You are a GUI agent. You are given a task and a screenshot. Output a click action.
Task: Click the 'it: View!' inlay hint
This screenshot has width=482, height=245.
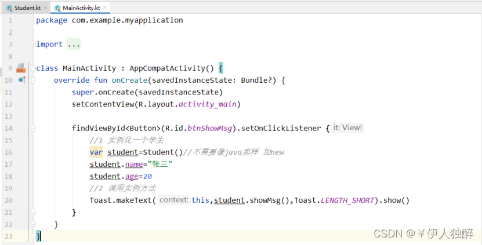click(347, 128)
